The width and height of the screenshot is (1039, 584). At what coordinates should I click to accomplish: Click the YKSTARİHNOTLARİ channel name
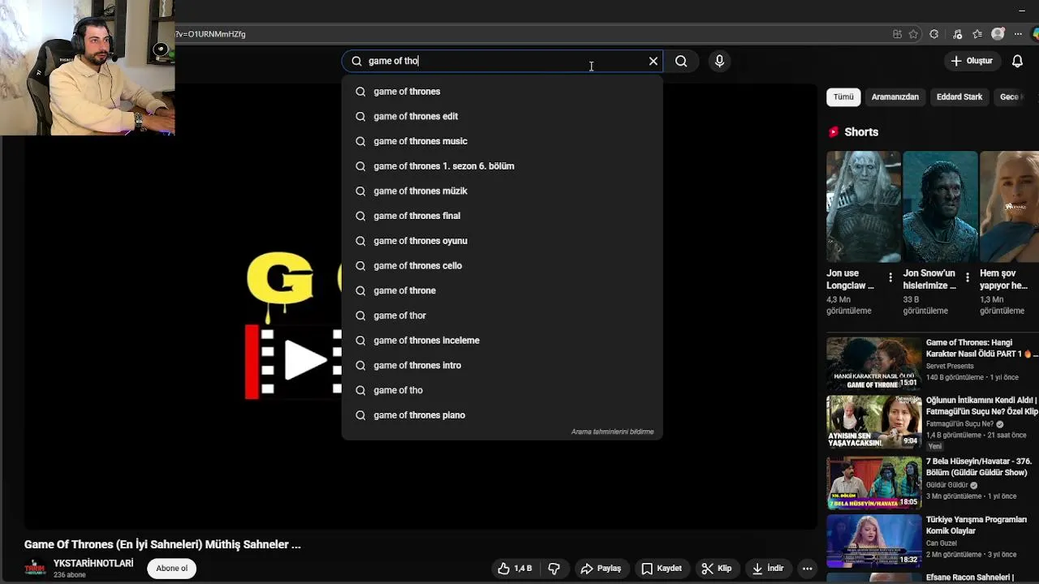tap(93, 563)
